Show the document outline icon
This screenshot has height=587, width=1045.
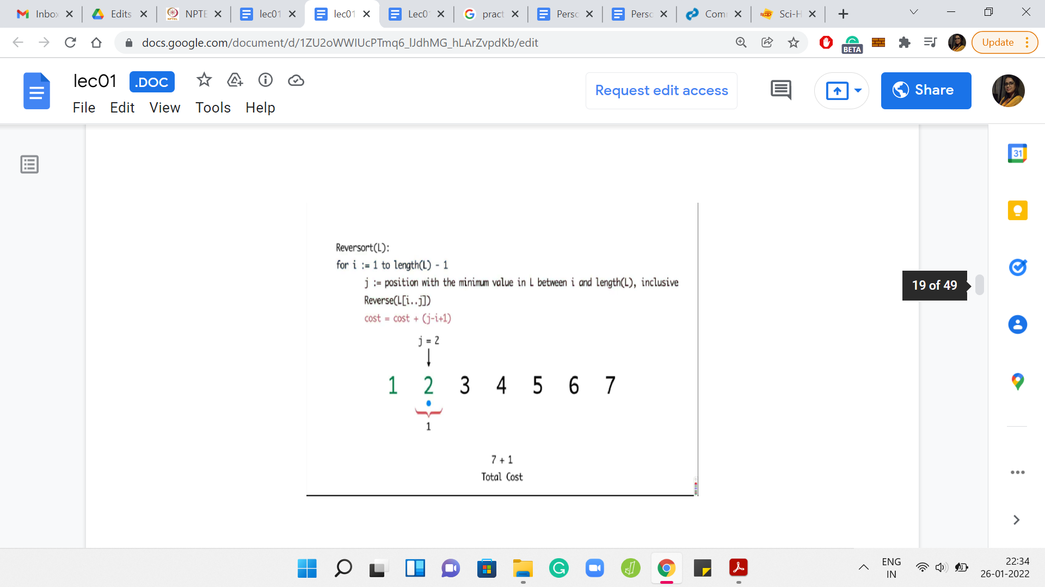tap(29, 164)
